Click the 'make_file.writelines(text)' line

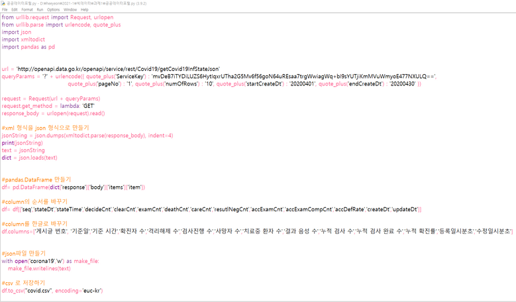click(39, 268)
